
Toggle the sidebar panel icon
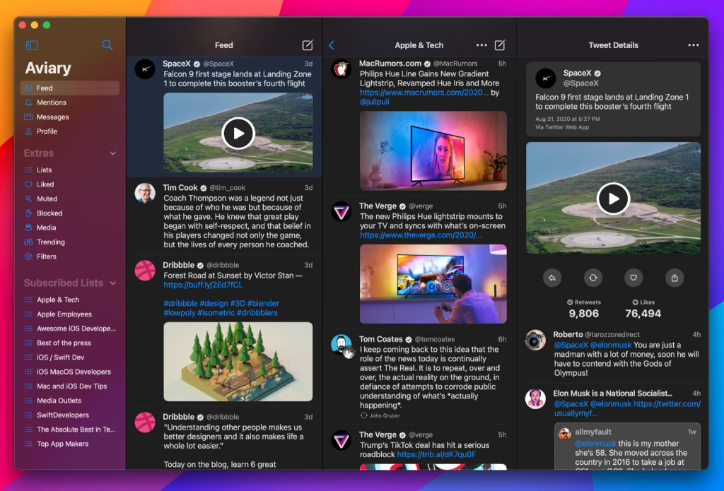pos(32,45)
